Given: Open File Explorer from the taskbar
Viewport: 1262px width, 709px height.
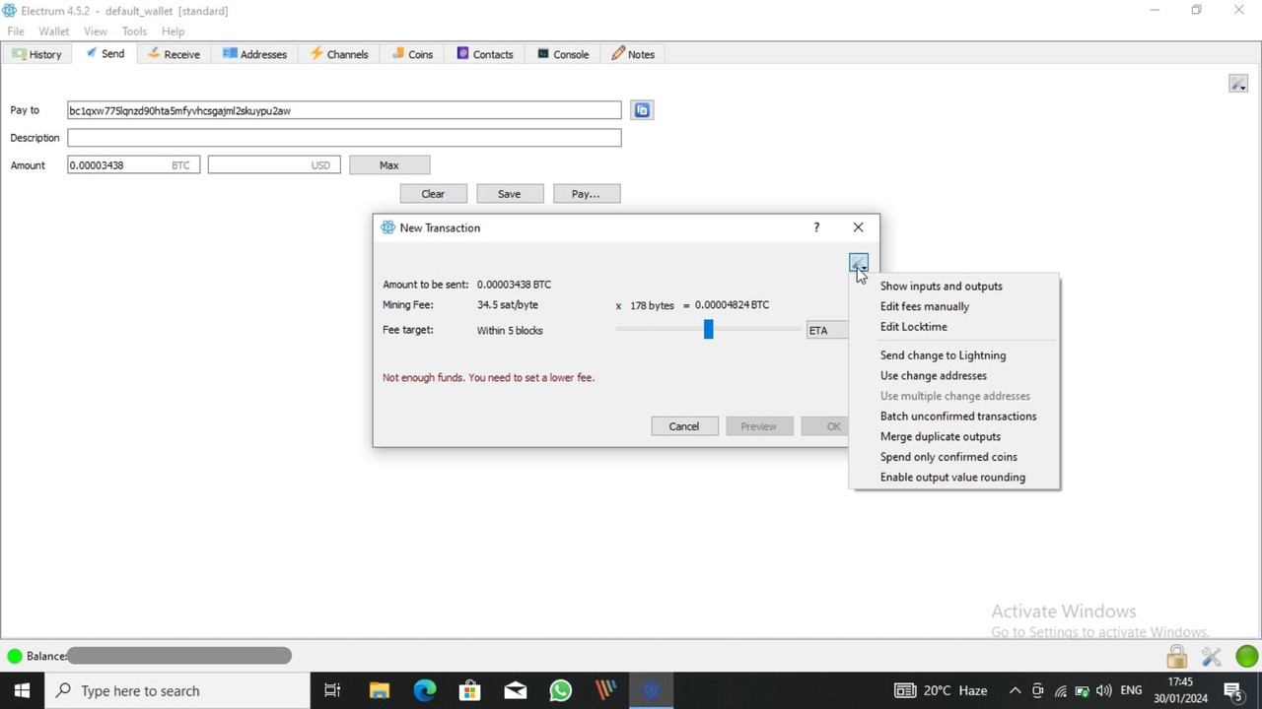Looking at the screenshot, I should [379, 690].
